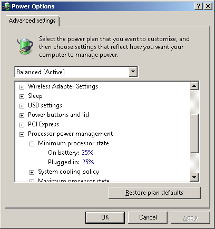Viewport: 215px width, 229px height.
Task: Select the On battery 25% value
Action: point(87,153)
